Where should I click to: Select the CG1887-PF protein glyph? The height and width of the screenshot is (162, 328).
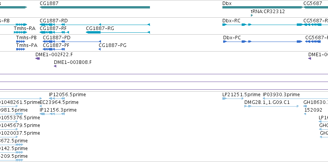(54, 49)
